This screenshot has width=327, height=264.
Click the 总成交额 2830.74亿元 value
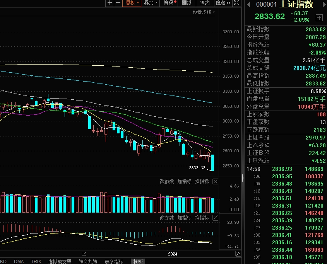[x=309, y=68]
